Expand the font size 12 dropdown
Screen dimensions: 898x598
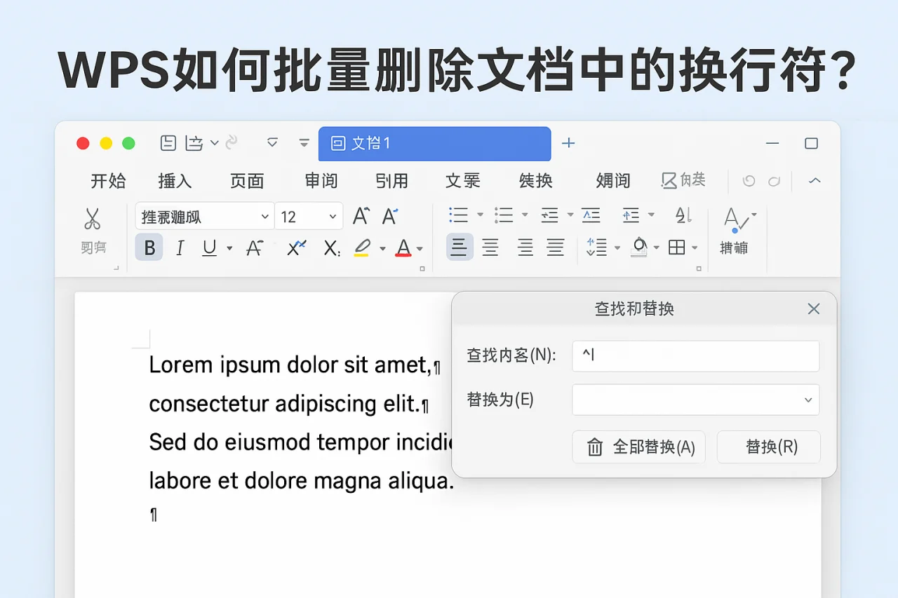pyautogui.click(x=333, y=217)
